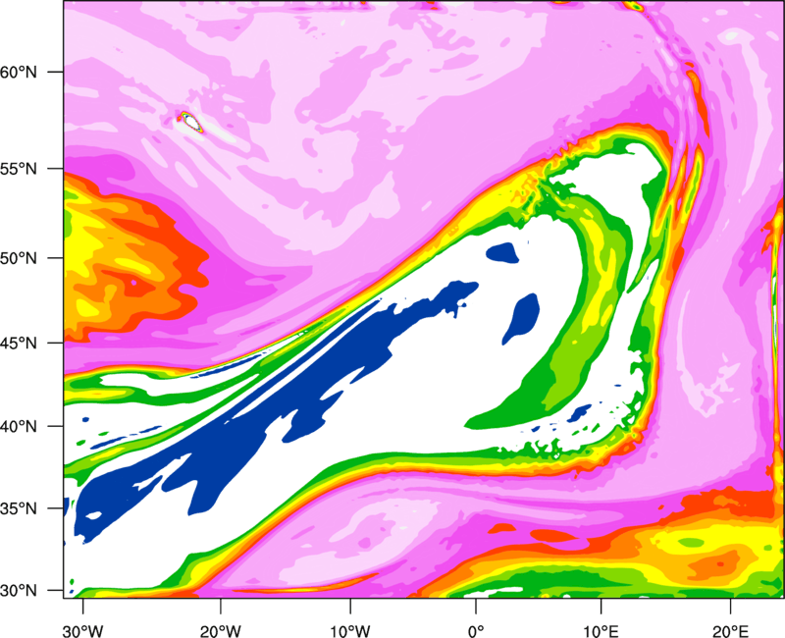Screen dimensions: 785x638
Task: Click the 20°E longitude label
Action: (x=730, y=631)
